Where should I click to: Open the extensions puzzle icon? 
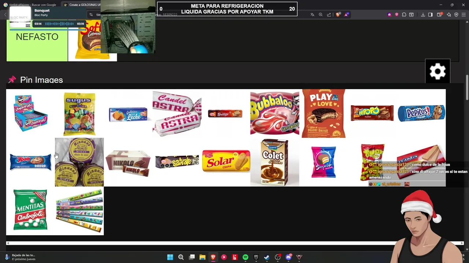pyautogui.click(x=404, y=15)
